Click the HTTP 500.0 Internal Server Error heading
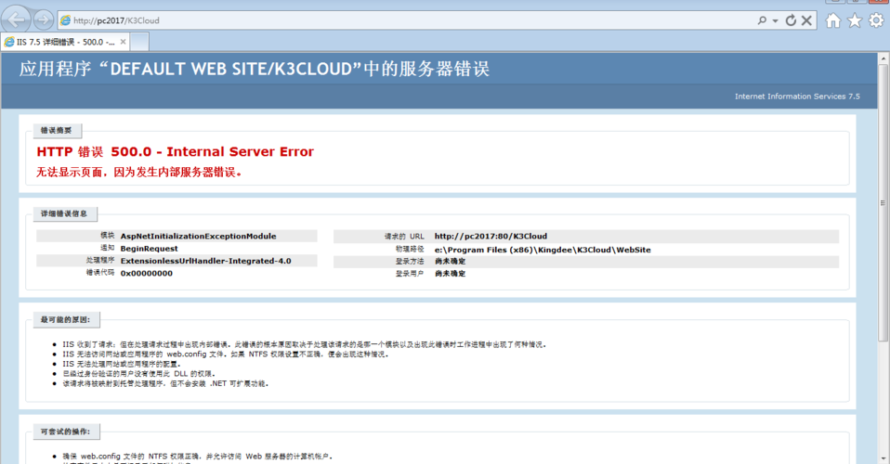The height and width of the screenshot is (464, 890). tap(175, 151)
